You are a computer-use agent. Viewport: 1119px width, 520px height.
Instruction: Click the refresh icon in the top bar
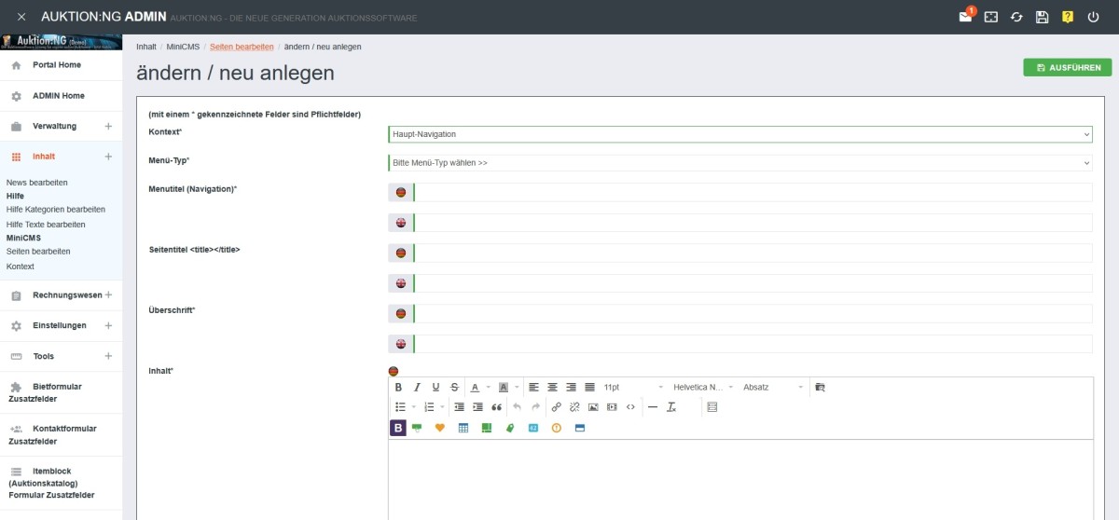pos(1016,17)
